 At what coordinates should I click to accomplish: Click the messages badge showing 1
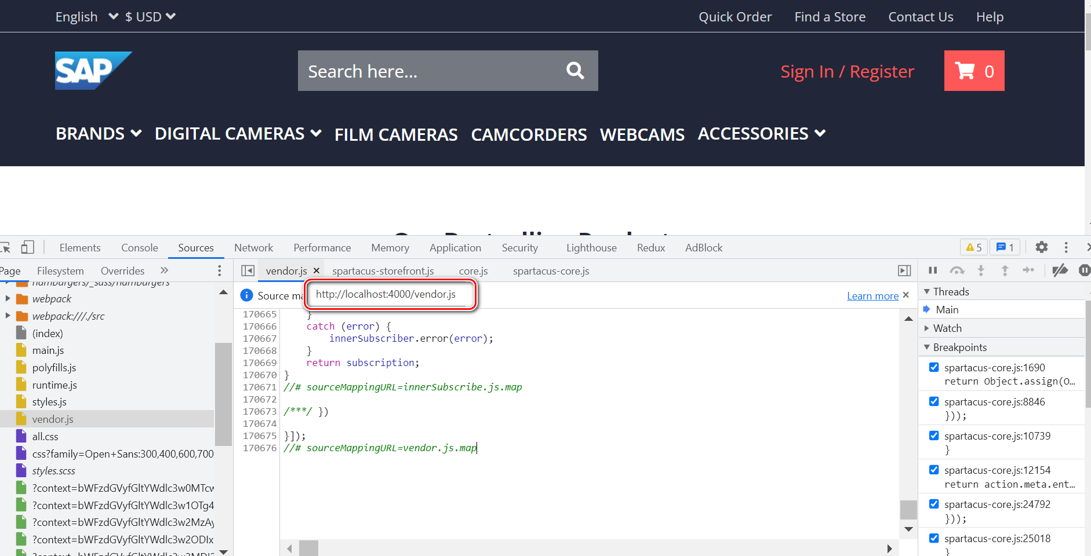pos(1005,247)
